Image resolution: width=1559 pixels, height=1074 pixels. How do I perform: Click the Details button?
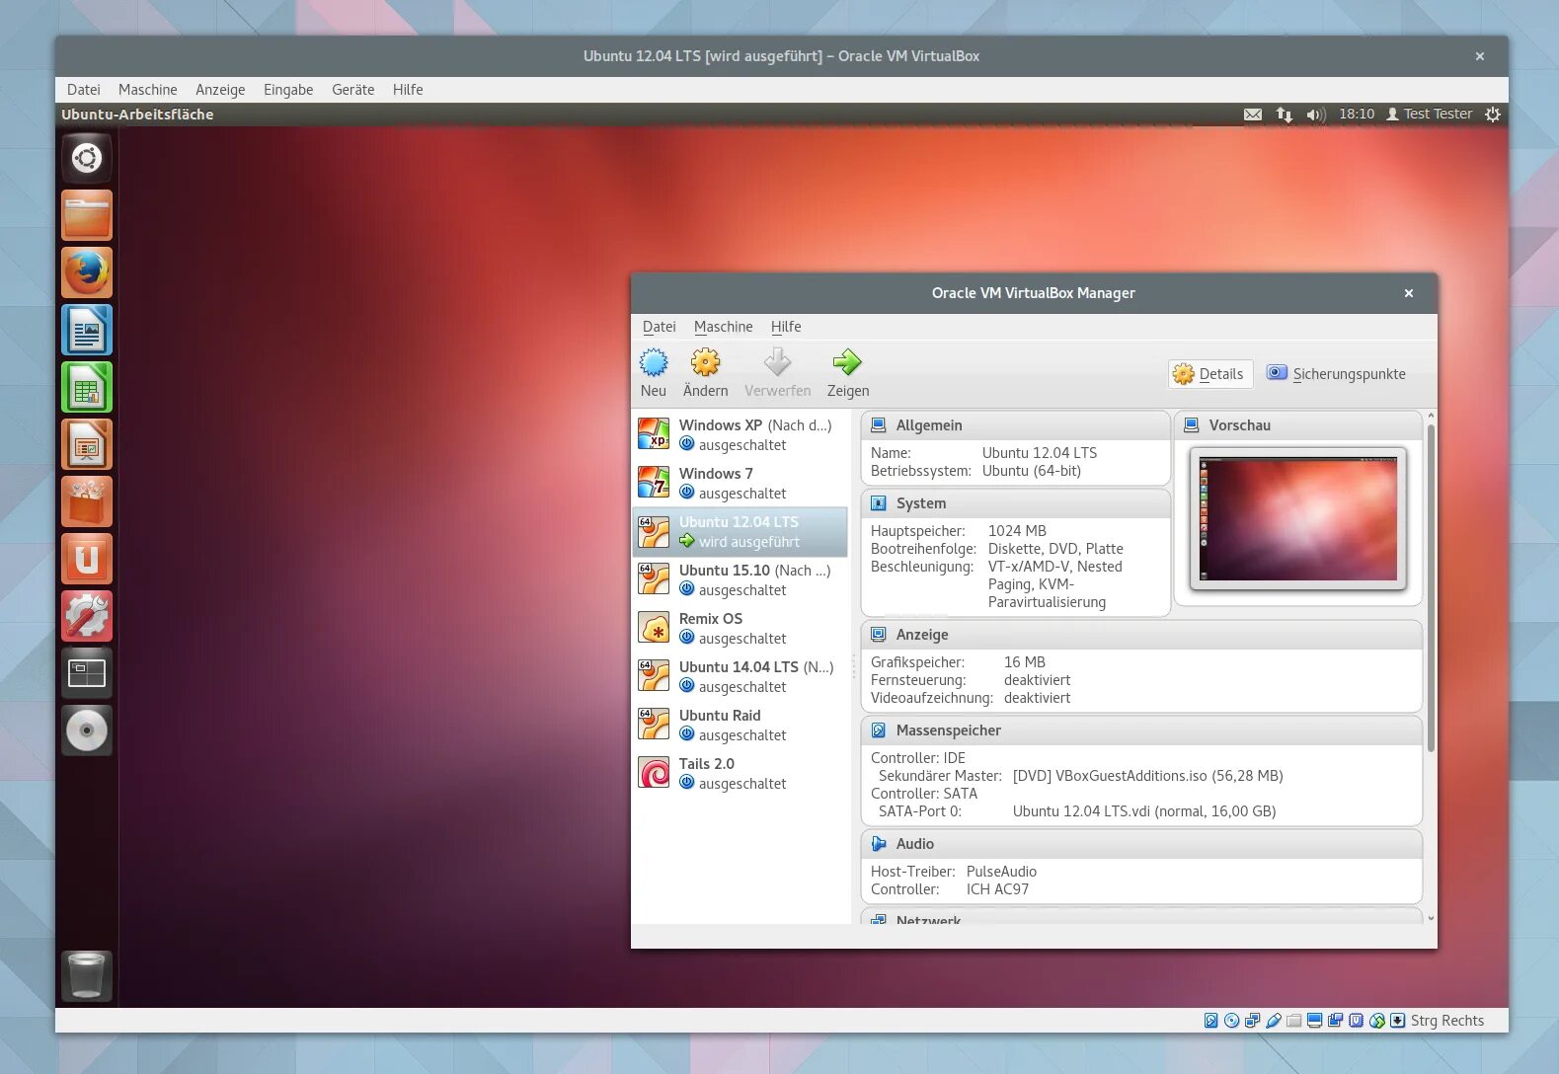[x=1210, y=374]
